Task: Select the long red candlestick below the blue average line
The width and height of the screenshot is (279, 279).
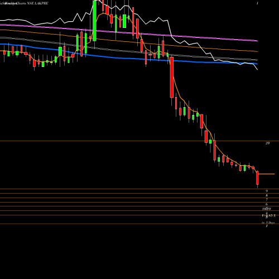Action: (x=172, y=78)
